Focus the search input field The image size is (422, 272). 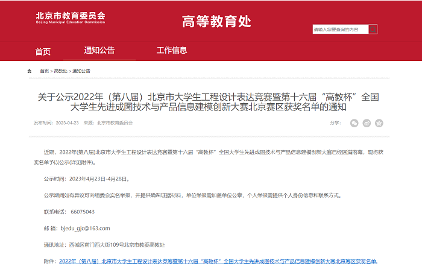[x=339, y=29]
